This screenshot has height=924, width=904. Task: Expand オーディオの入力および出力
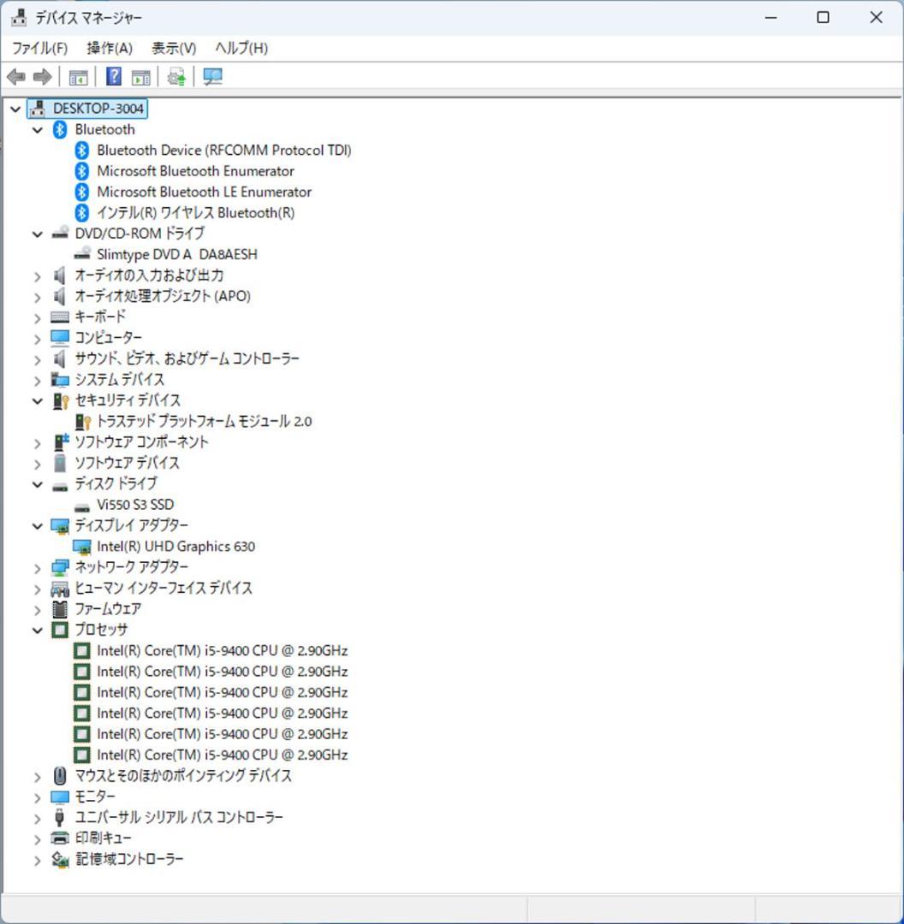pyautogui.click(x=38, y=275)
